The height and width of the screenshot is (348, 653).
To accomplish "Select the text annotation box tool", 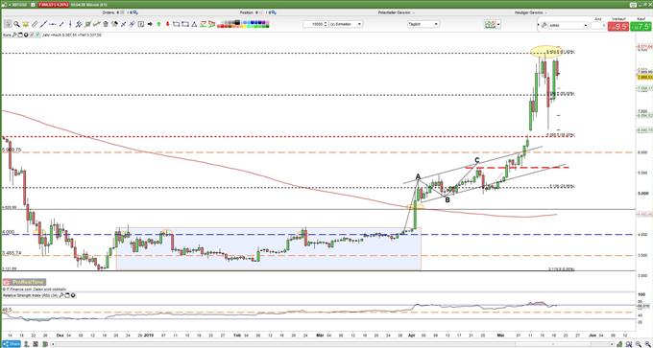I will (x=141, y=24).
